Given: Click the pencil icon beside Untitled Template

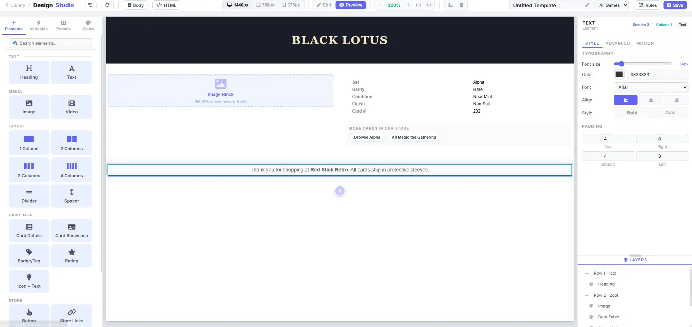Looking at the screenshot, I should (x=587, y=5).
